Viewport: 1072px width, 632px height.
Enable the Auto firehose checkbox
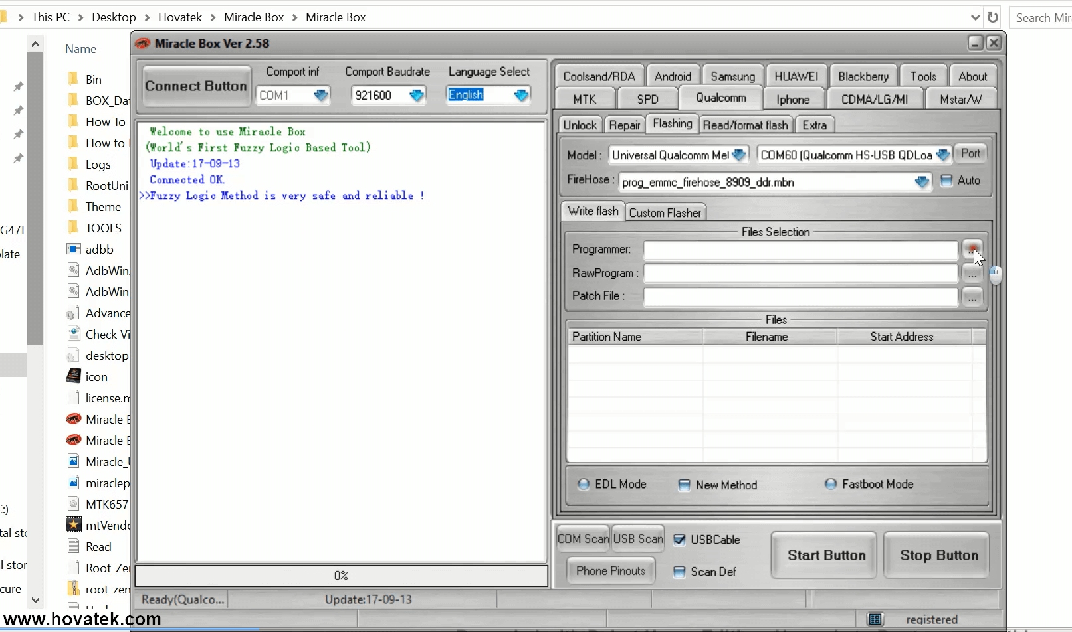click(x=946, y=181)
